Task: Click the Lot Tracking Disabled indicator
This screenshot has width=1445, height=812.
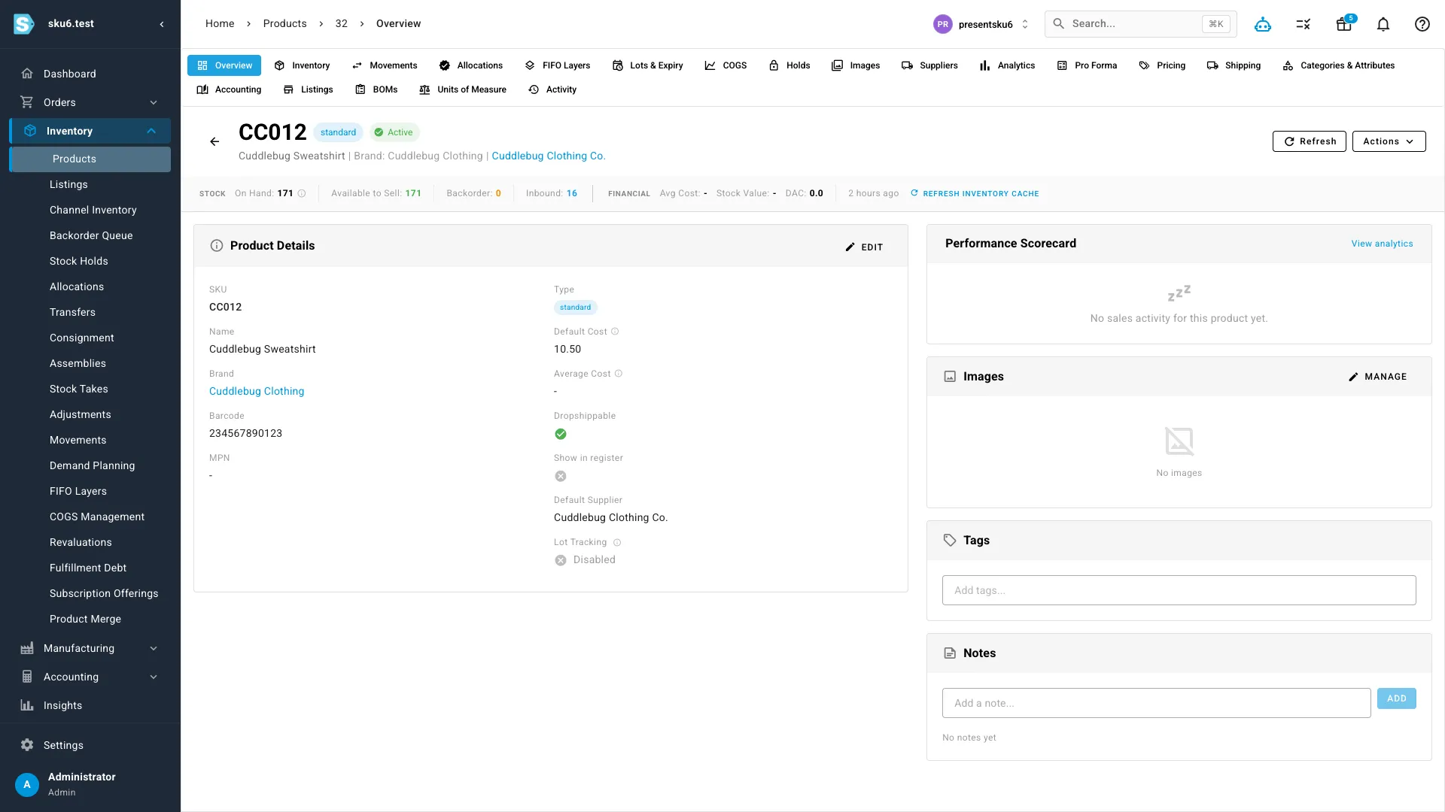Action: [x=586, y=560]
